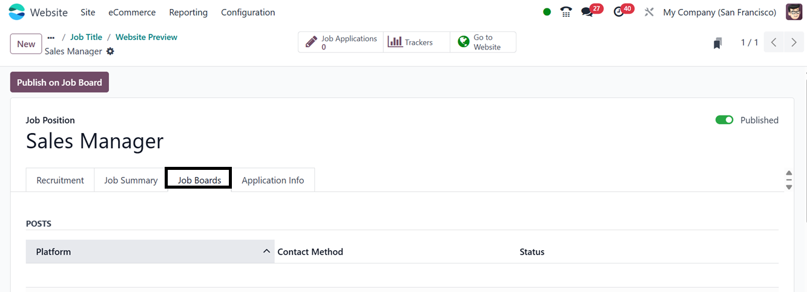This screenshot has width=807, height=292.
Task: Click the Publish on Job Board button
Action: point(59,82)
